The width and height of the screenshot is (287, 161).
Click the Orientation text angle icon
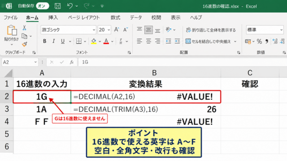pyautogui.click(x=169, y=30)
